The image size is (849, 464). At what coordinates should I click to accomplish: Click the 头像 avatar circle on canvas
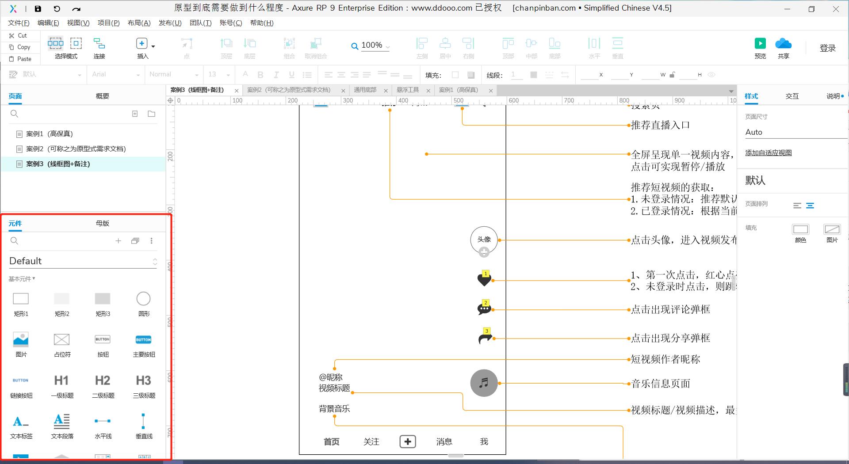484,240
